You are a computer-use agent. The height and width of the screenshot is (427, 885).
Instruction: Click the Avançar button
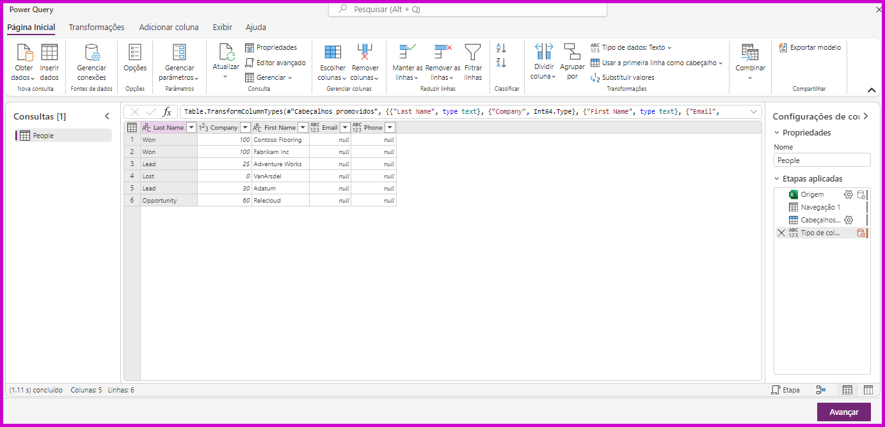pyautogui.click(x=843, y=412)
